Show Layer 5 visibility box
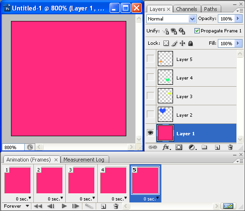Screen dimensions: 245x211 pos(150,59)
